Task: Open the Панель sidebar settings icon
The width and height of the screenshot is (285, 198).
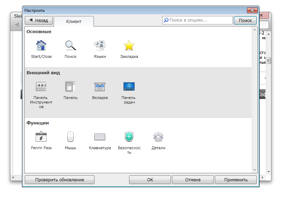Action: [x=70, y=86]
